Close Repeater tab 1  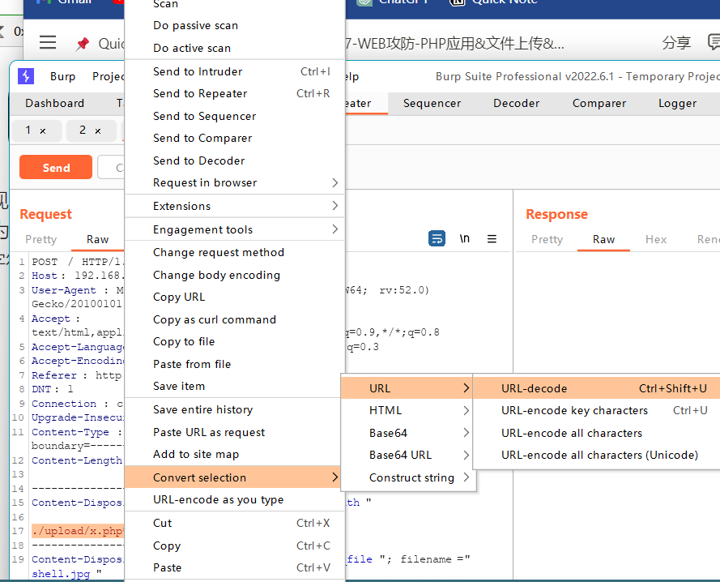(x=43, y=131)
